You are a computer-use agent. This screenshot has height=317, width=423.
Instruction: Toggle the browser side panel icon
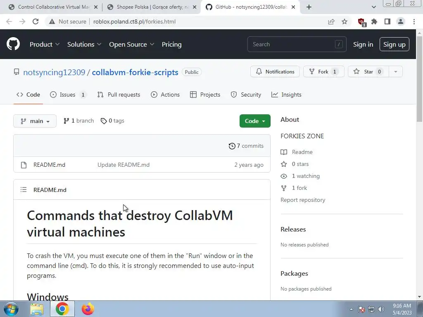tap(387, 21)
